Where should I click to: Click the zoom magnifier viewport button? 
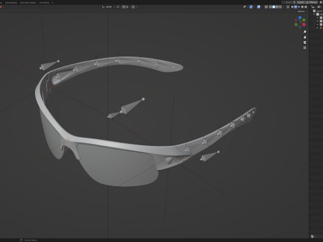point(305,32)
